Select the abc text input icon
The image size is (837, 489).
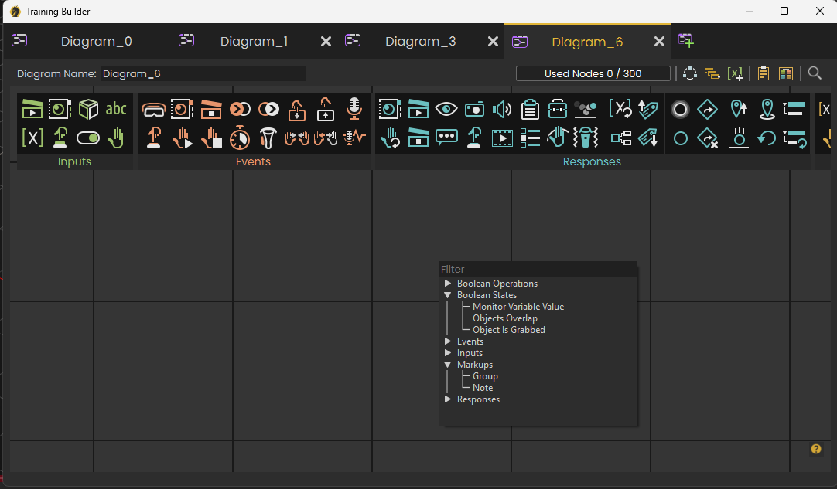coord(116,109)
